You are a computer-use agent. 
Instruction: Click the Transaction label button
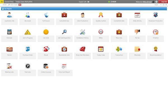pos(119,56)
